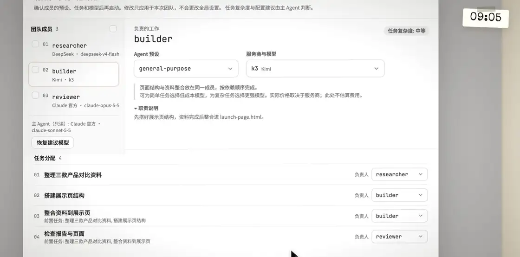
Task: Click the 恢复建议模型 button
Action: 53,143
